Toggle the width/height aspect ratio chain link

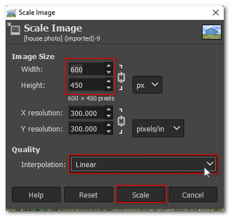click(121, 77)
